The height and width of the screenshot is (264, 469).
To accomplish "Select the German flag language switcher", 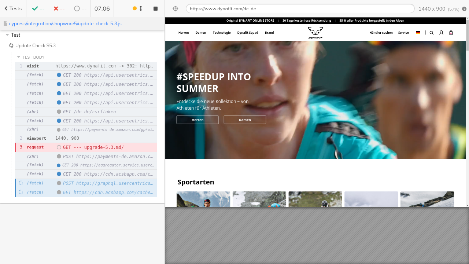I will pos(418,33).
